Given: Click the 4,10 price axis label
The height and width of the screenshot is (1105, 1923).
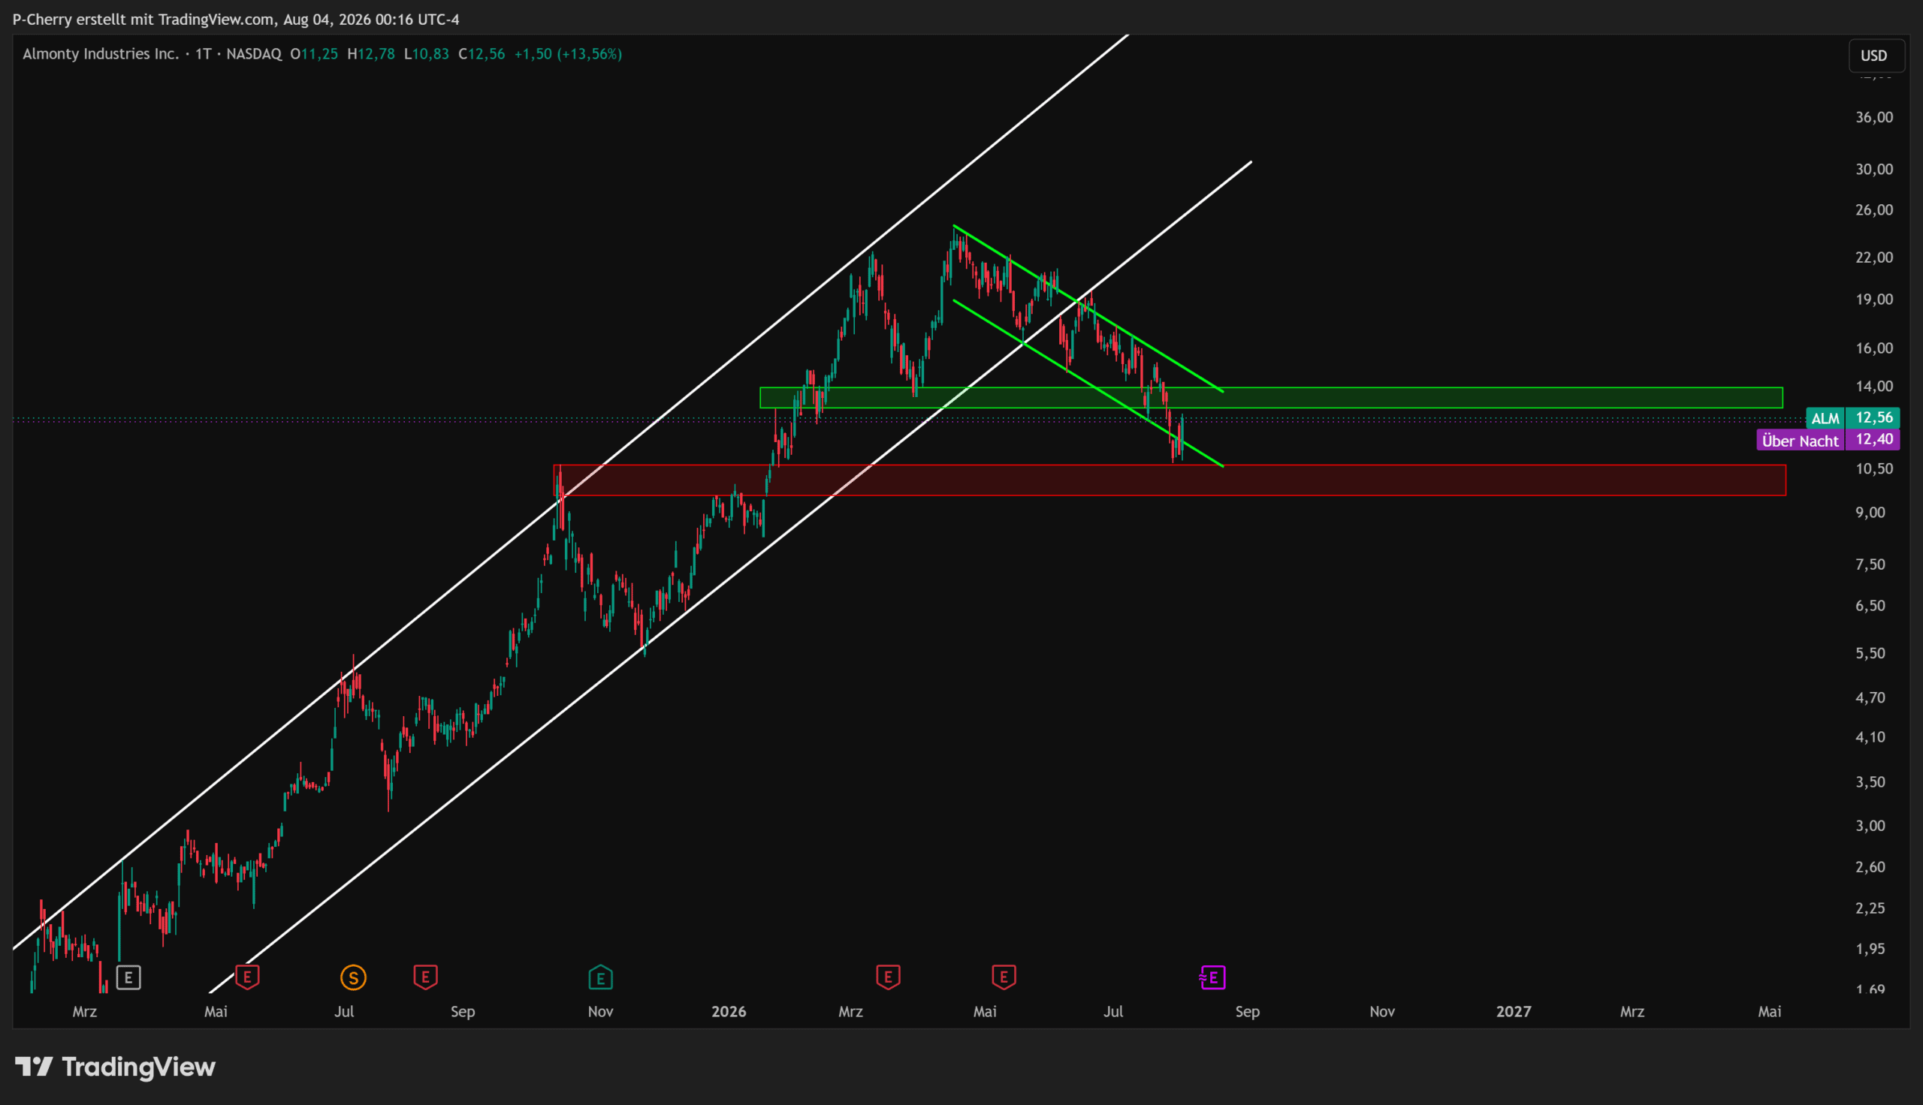Looking at the screenshot, I should (1870, 737).
